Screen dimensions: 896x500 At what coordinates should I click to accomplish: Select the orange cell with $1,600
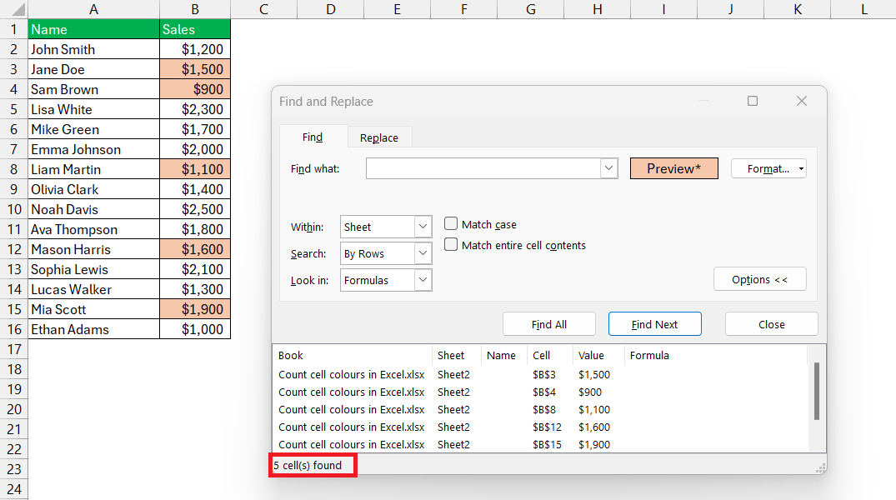(195, 249)
